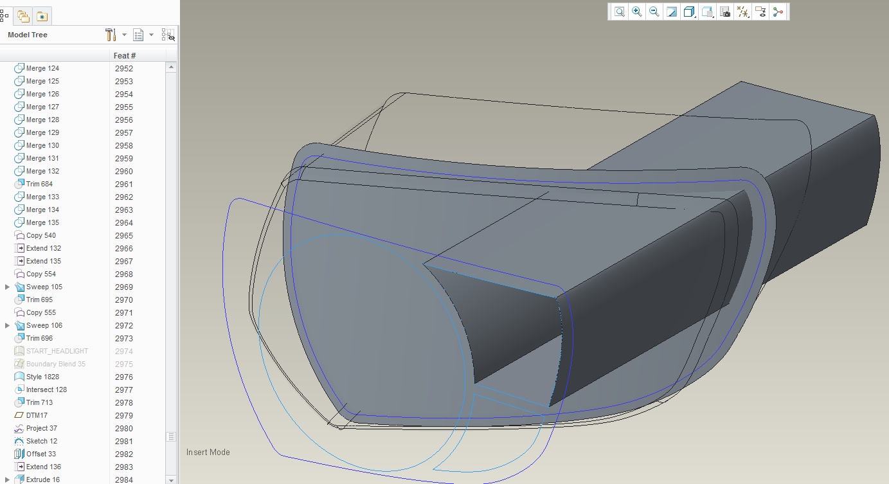Switch to the Favorites folder tab
Image resolution: width=889 pixels, height=484 pixels.
coord(42,16)
